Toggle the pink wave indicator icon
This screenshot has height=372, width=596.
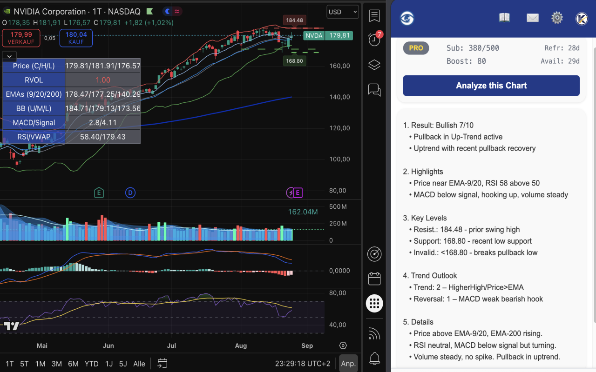click(177, 12)
